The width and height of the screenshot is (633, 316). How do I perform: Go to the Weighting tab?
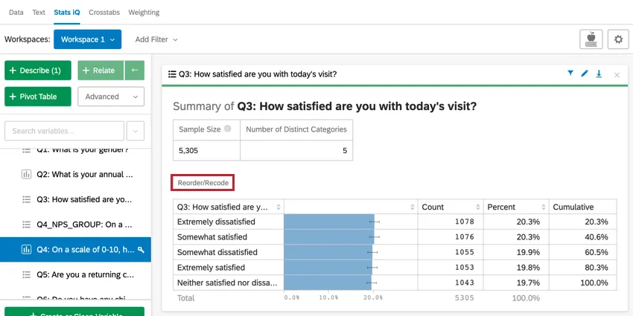click(144, 13)
